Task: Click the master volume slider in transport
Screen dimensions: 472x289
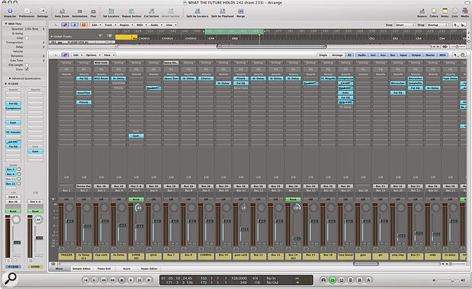Action: click(x=448, y=281)
